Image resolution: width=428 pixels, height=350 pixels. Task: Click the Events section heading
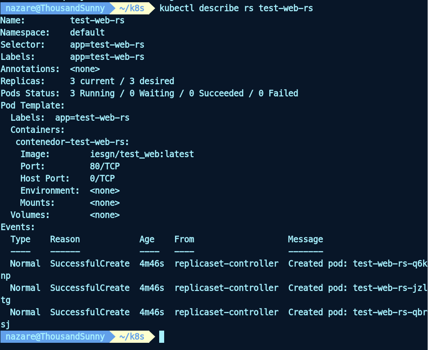click(x=18, y=227)
